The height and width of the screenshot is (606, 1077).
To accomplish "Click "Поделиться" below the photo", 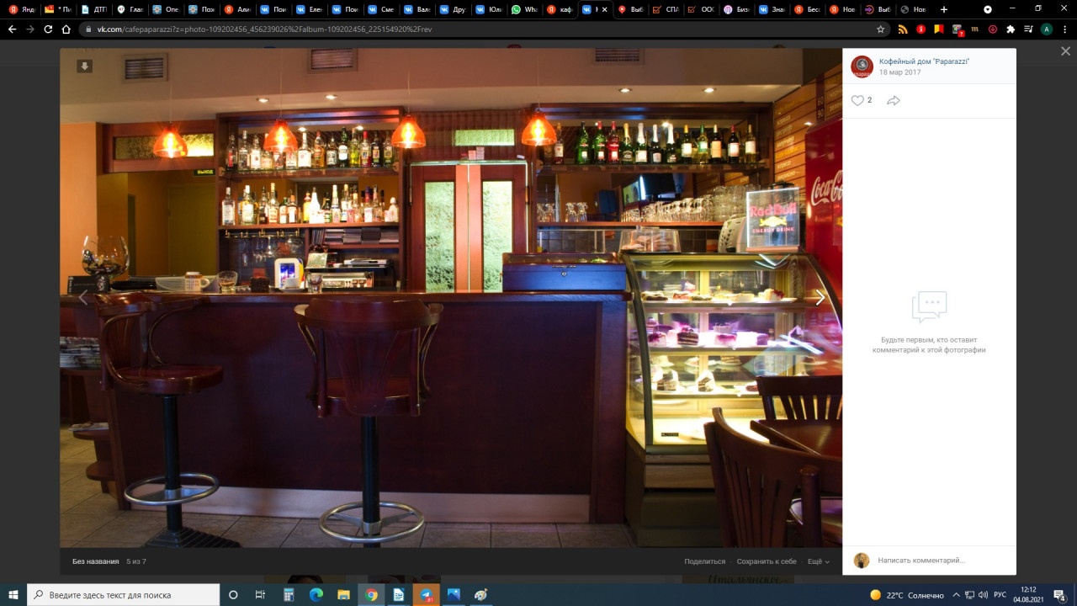I will pos(704,561).
